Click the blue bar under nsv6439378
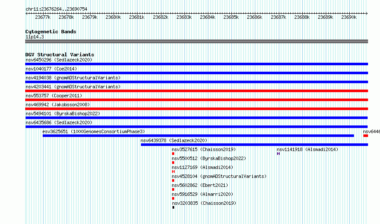 click(x=254, y=145)
